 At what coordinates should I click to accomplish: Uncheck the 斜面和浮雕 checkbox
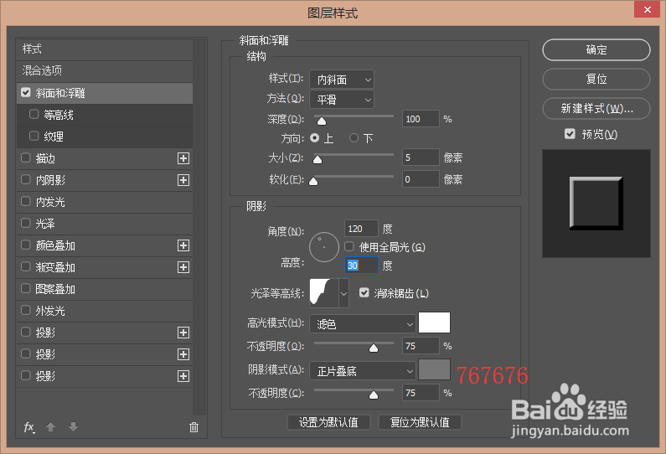coord(26,92)
